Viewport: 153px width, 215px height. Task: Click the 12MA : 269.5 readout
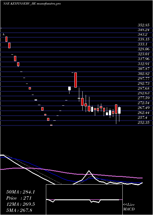click(x=21, y=204)
